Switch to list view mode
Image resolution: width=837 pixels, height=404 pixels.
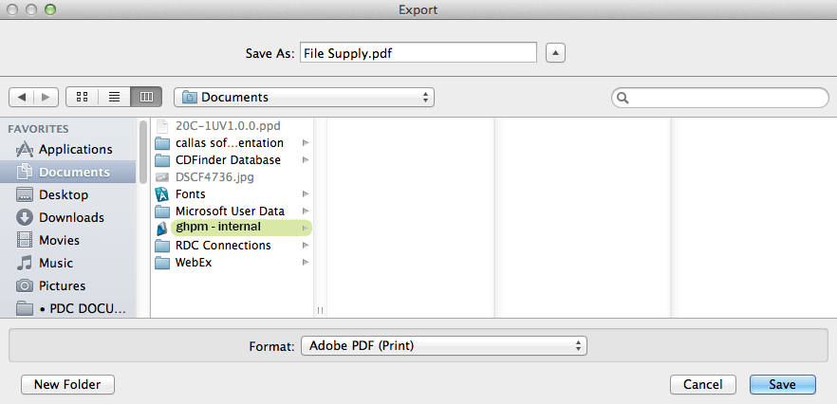(114, 97)
